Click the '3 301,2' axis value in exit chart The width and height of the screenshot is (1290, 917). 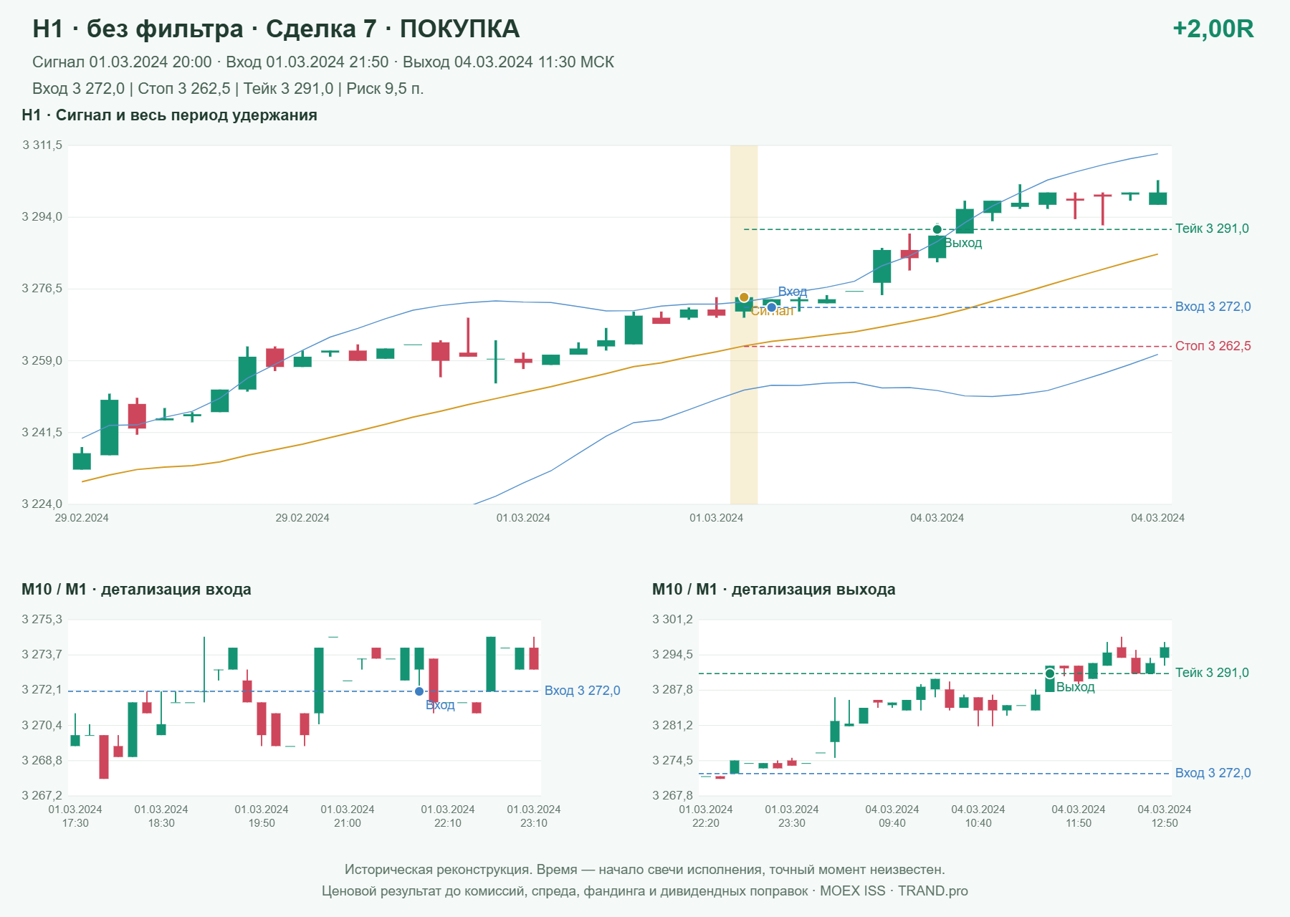(x=673, y=620)
